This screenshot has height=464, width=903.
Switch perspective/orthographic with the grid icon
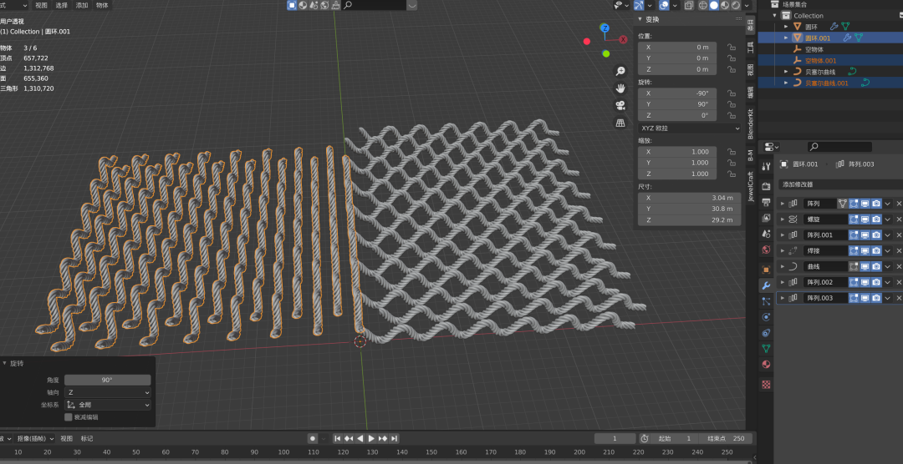620,123
